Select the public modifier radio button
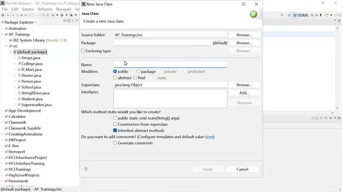The height and width of the screenshot is (192, 342). point(115,71)
